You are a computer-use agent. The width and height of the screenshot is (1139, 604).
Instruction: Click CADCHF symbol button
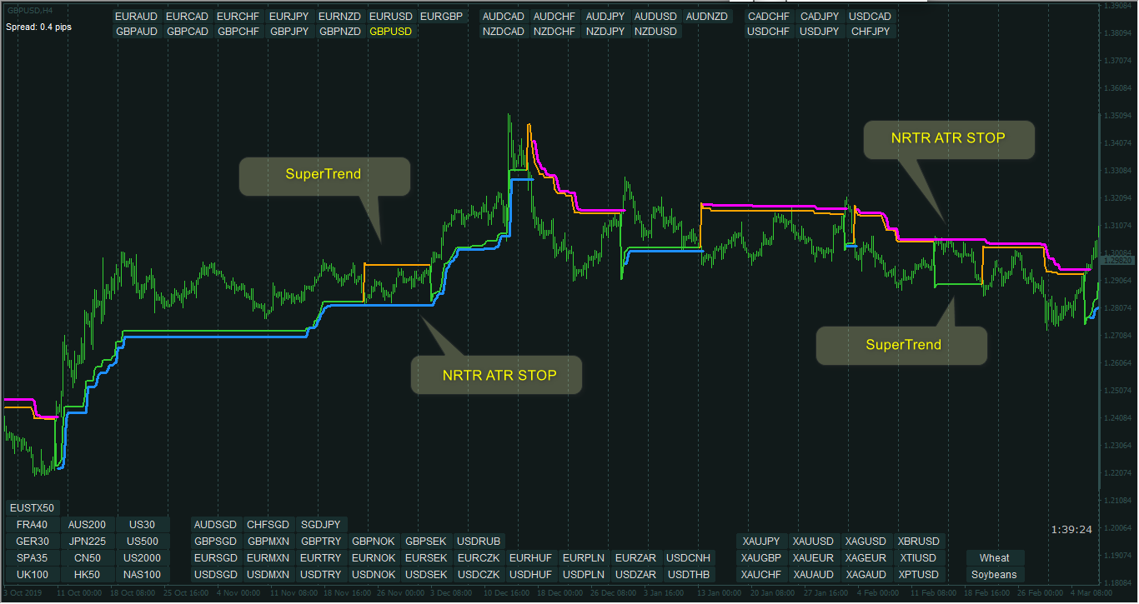coord(769,17)
